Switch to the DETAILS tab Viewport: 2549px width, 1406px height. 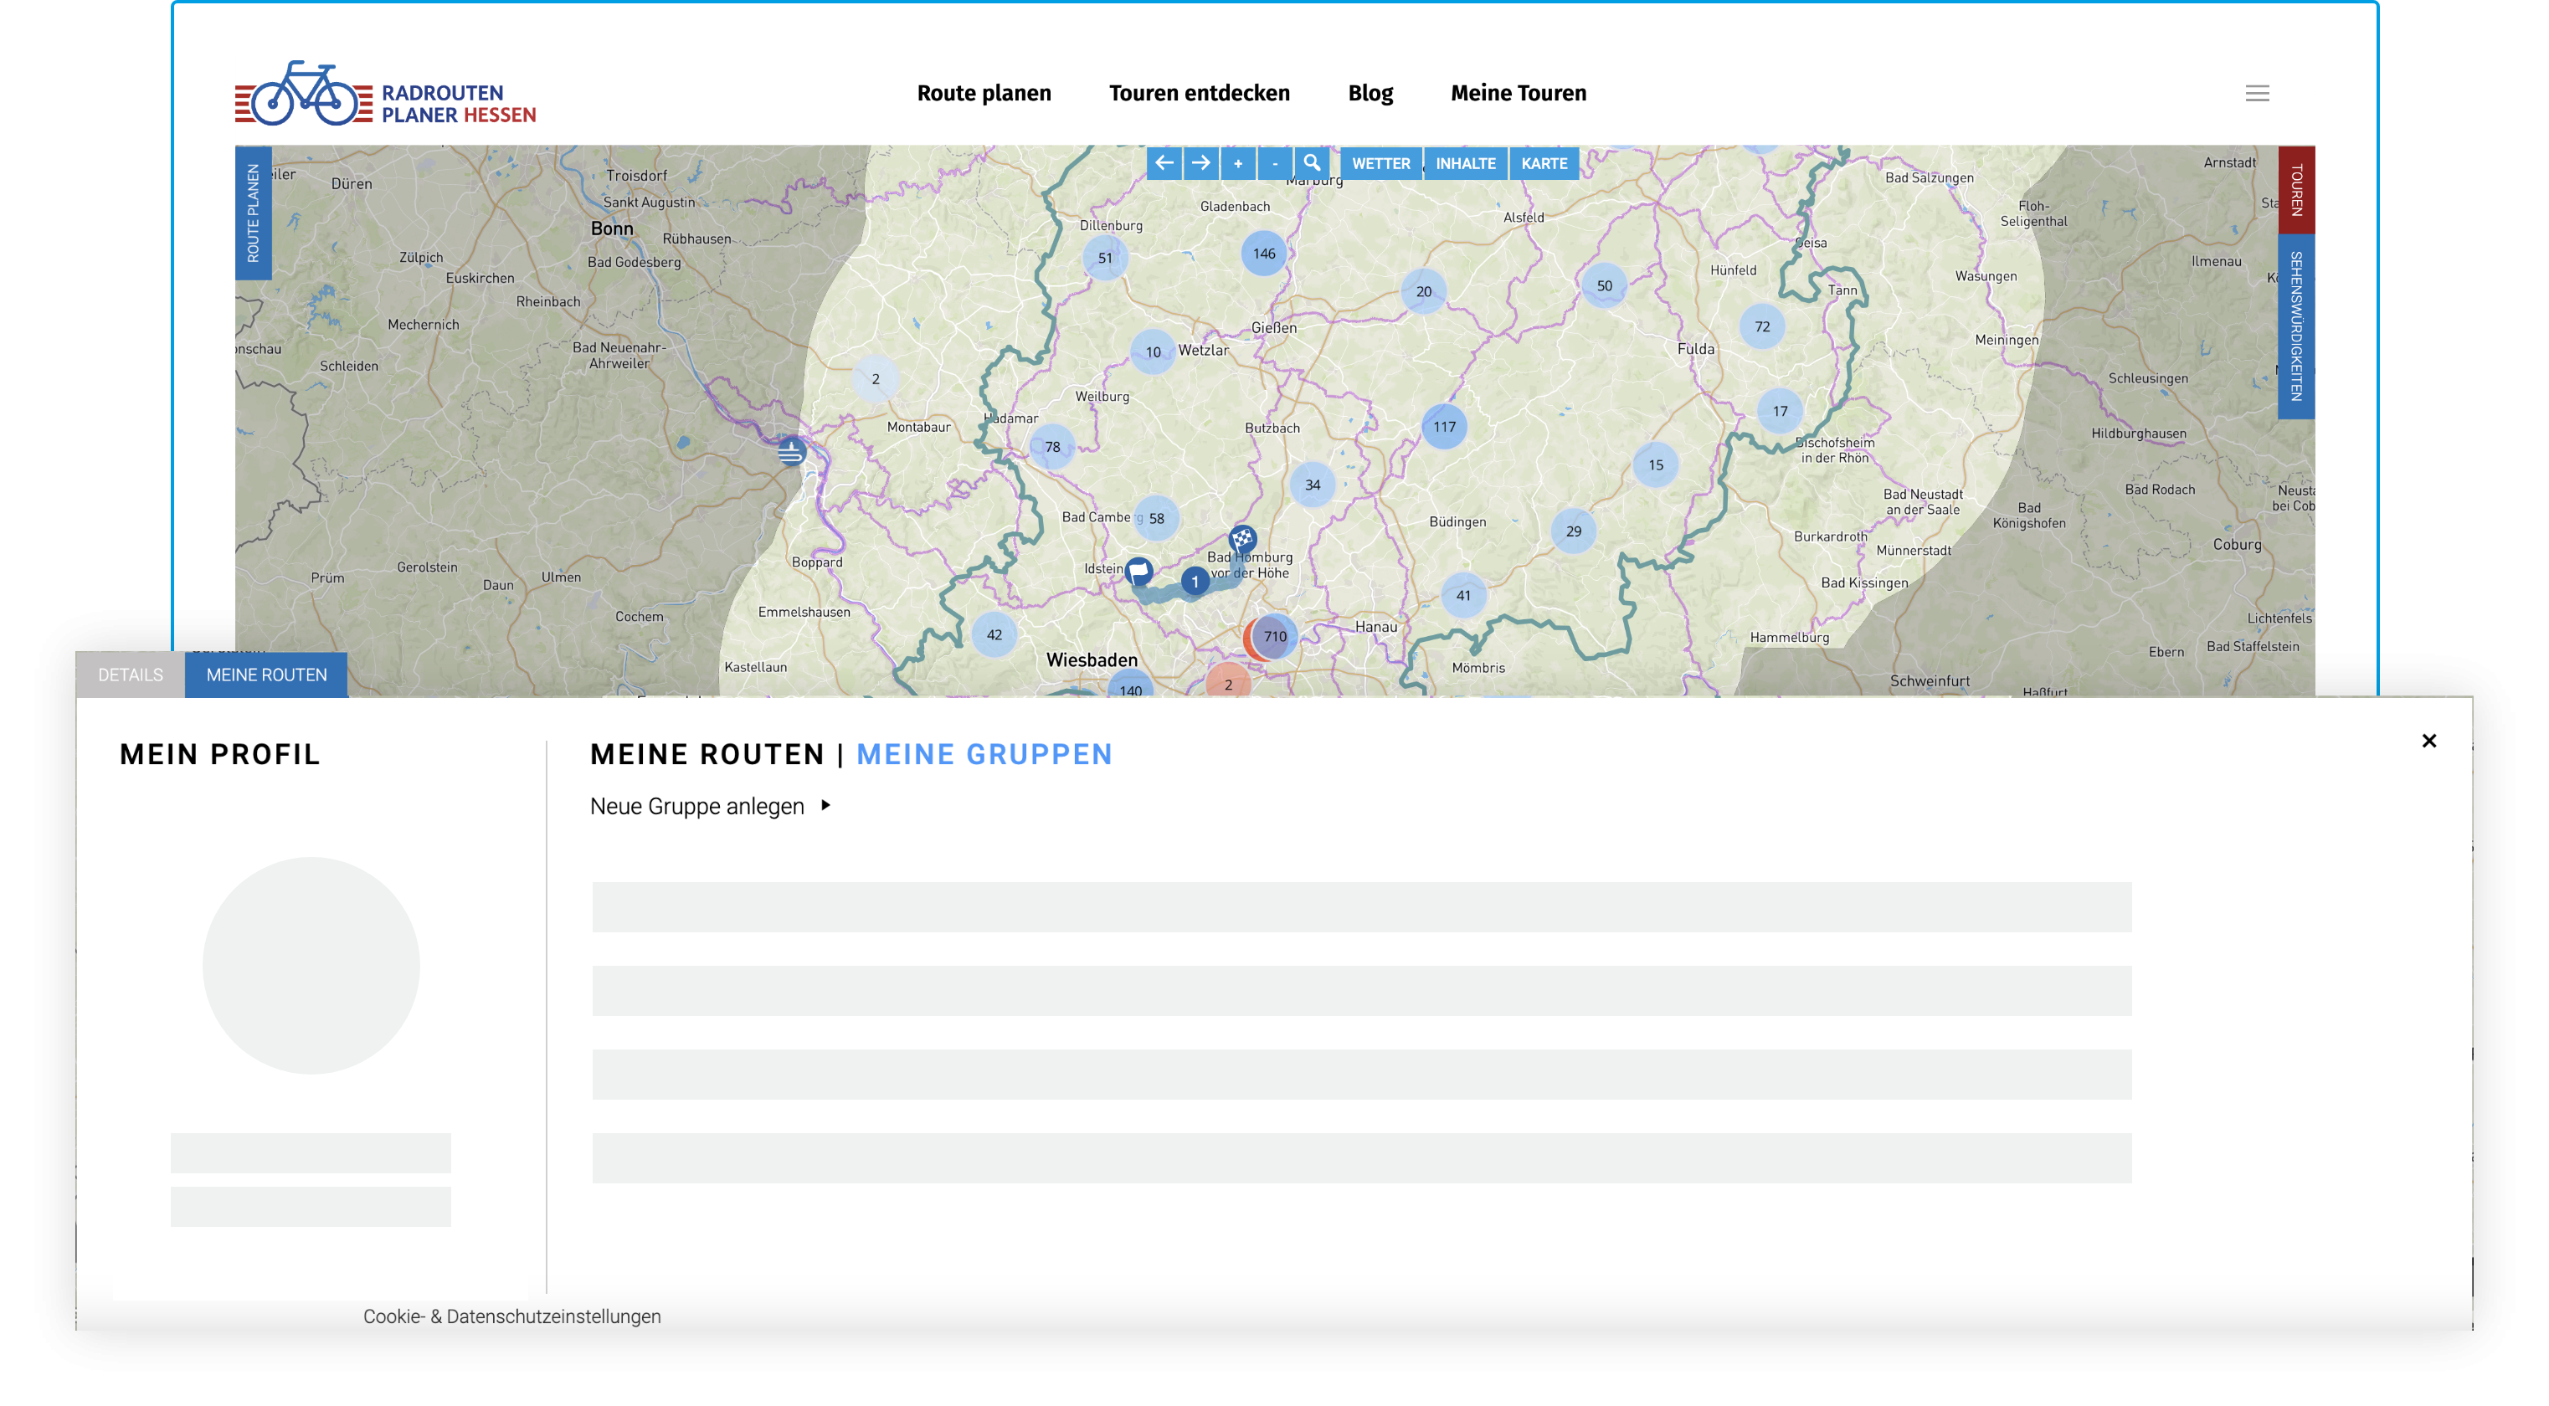click(131, 675)
